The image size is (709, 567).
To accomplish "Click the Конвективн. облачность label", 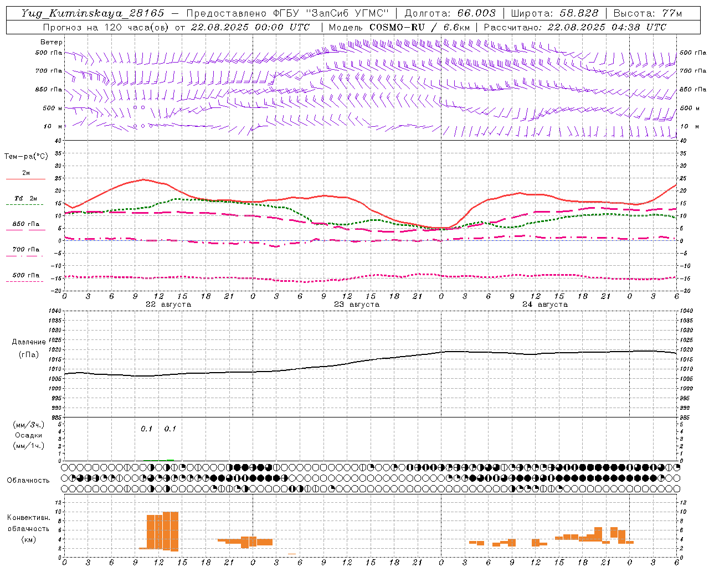I will point(28,523).
